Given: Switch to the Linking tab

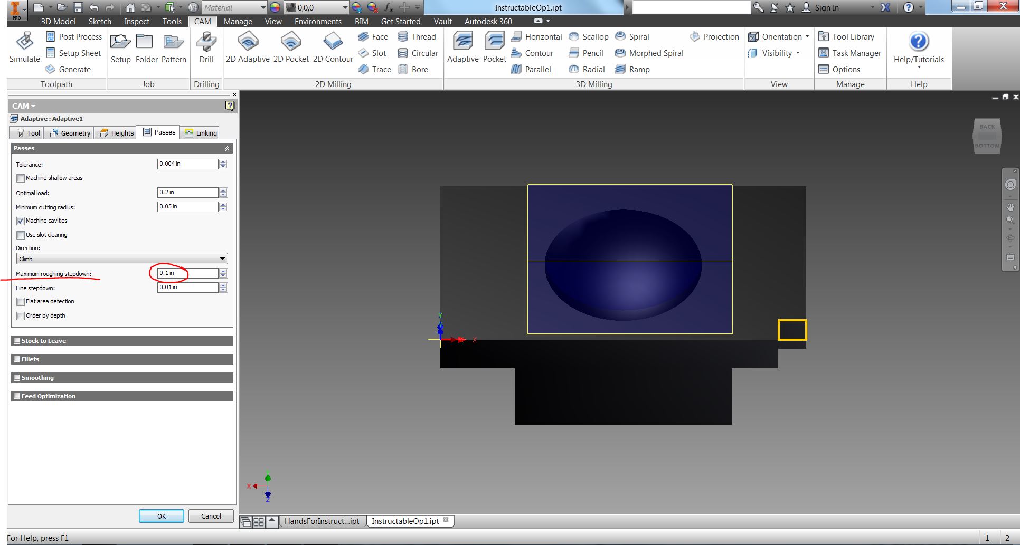Looking at the screenshot, I should 200,133.
